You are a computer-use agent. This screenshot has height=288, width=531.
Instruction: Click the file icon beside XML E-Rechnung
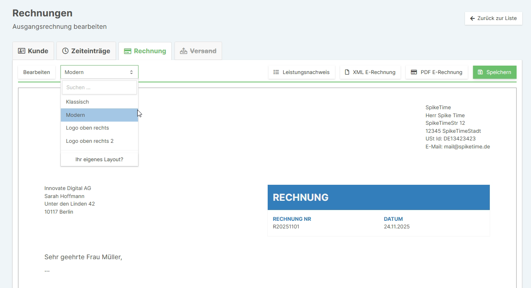(347, 72)
